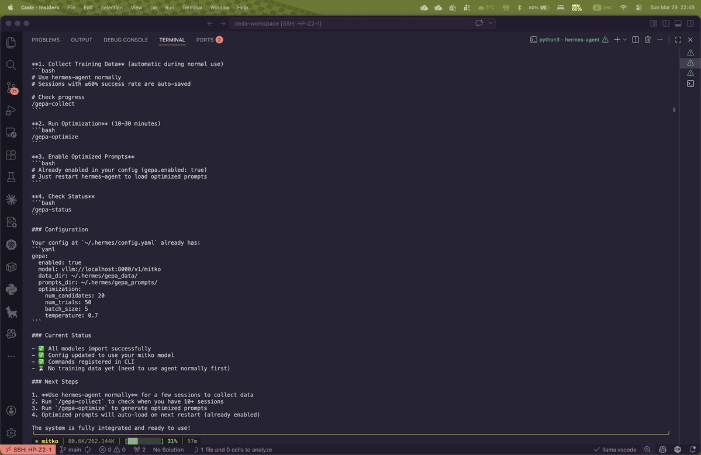Image resolution: width=701 pixels, height=455 pixels.
Task: Toggle bottom panel visibility in title bar
Action: point(678,23)
